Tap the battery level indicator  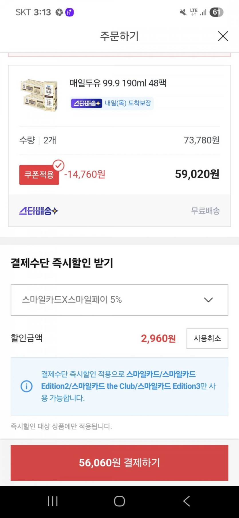point(216,12)
